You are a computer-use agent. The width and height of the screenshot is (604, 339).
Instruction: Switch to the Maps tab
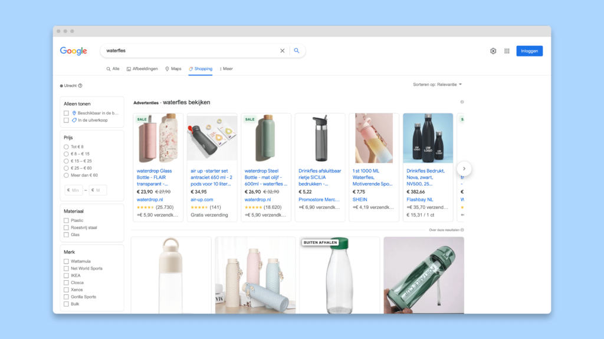point(173,69)
